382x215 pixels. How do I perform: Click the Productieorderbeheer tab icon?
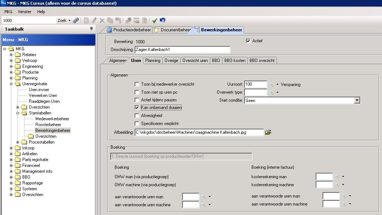click(109, 30)
